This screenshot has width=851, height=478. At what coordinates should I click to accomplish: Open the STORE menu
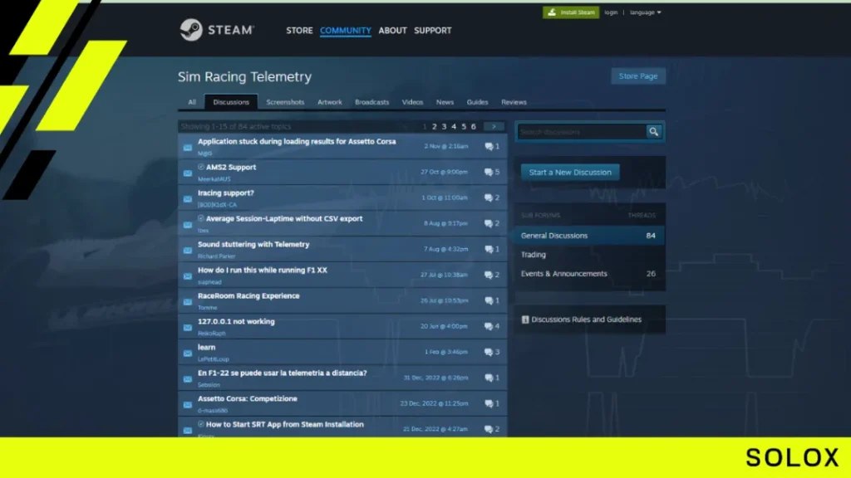[299, 31]
